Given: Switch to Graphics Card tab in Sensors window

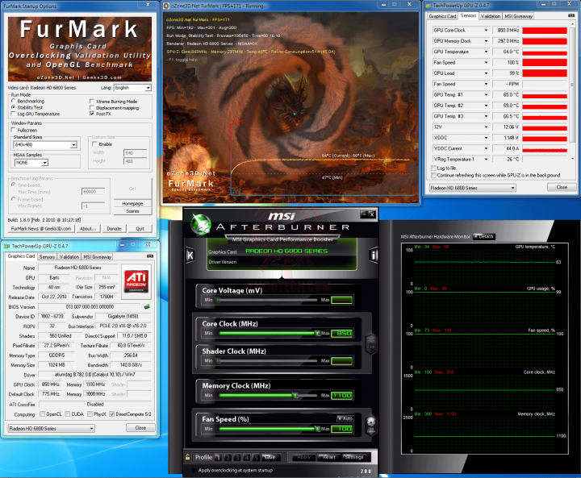Looking at the screenshot, I should pyautogui.click(x=442, y=16).
